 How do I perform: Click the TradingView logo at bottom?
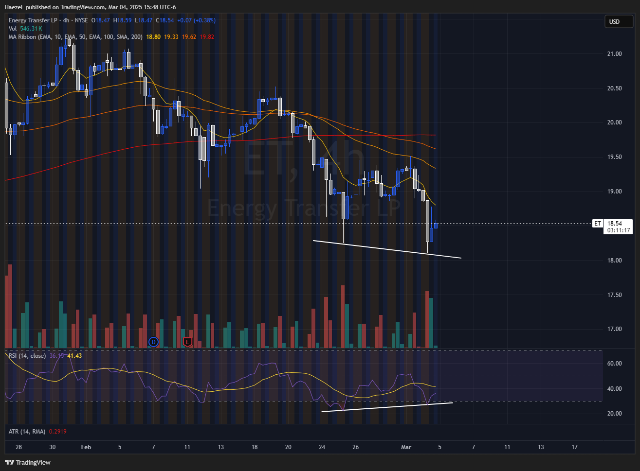point(28,462)
